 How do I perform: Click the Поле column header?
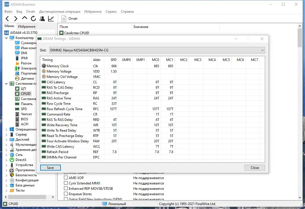tap(94, 27)
